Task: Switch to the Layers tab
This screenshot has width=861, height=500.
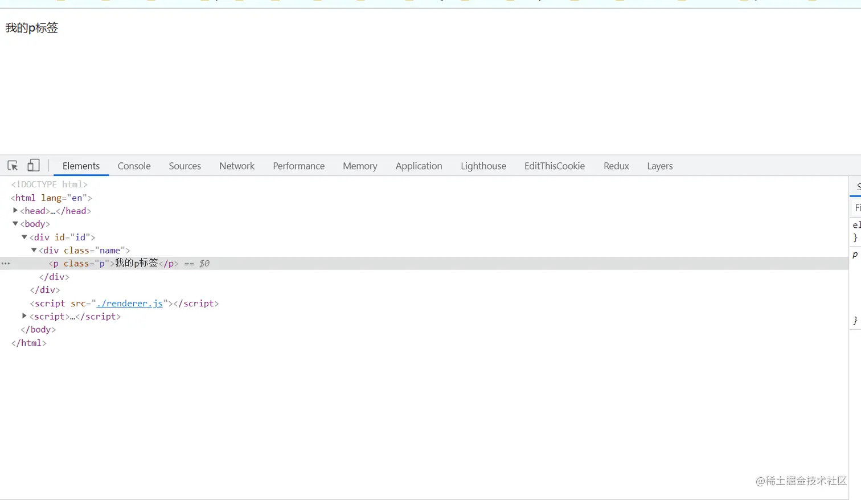Action: (x=659, y=166)
